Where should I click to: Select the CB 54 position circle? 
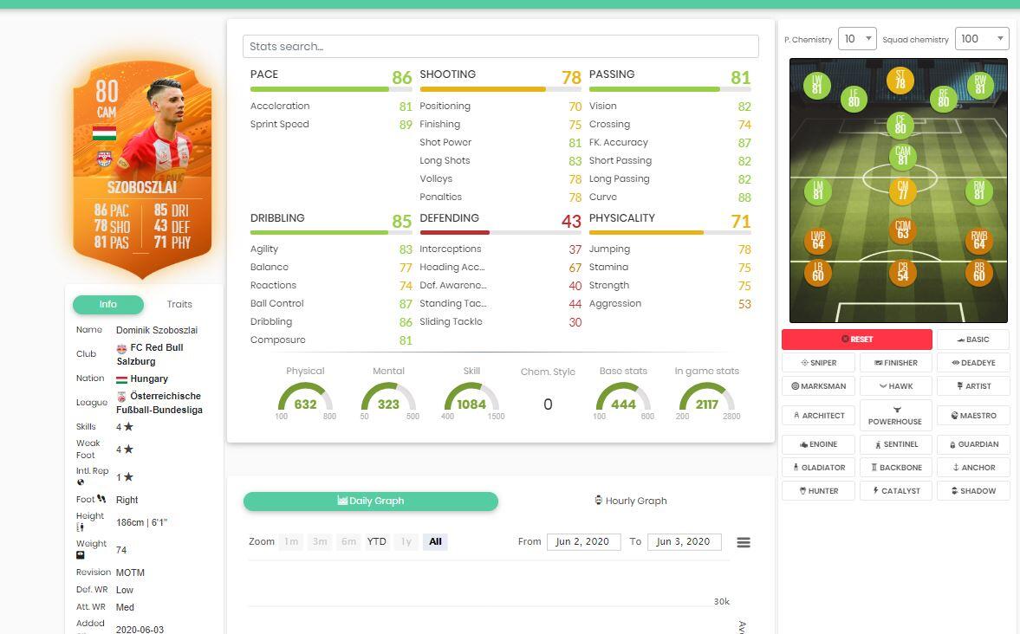point(902,272)
